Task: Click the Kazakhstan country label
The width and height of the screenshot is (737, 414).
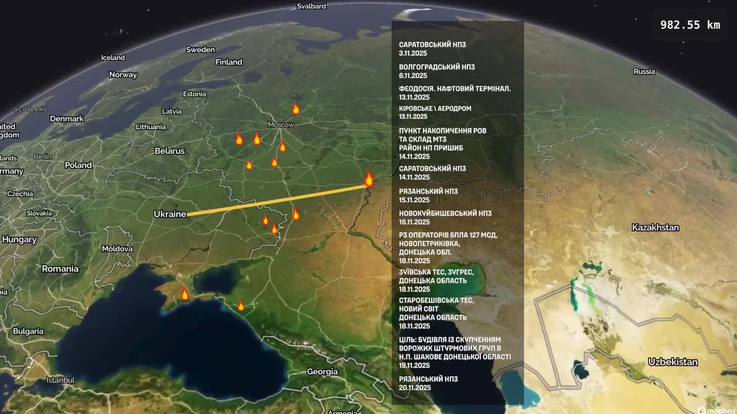Action: (655, 228)
